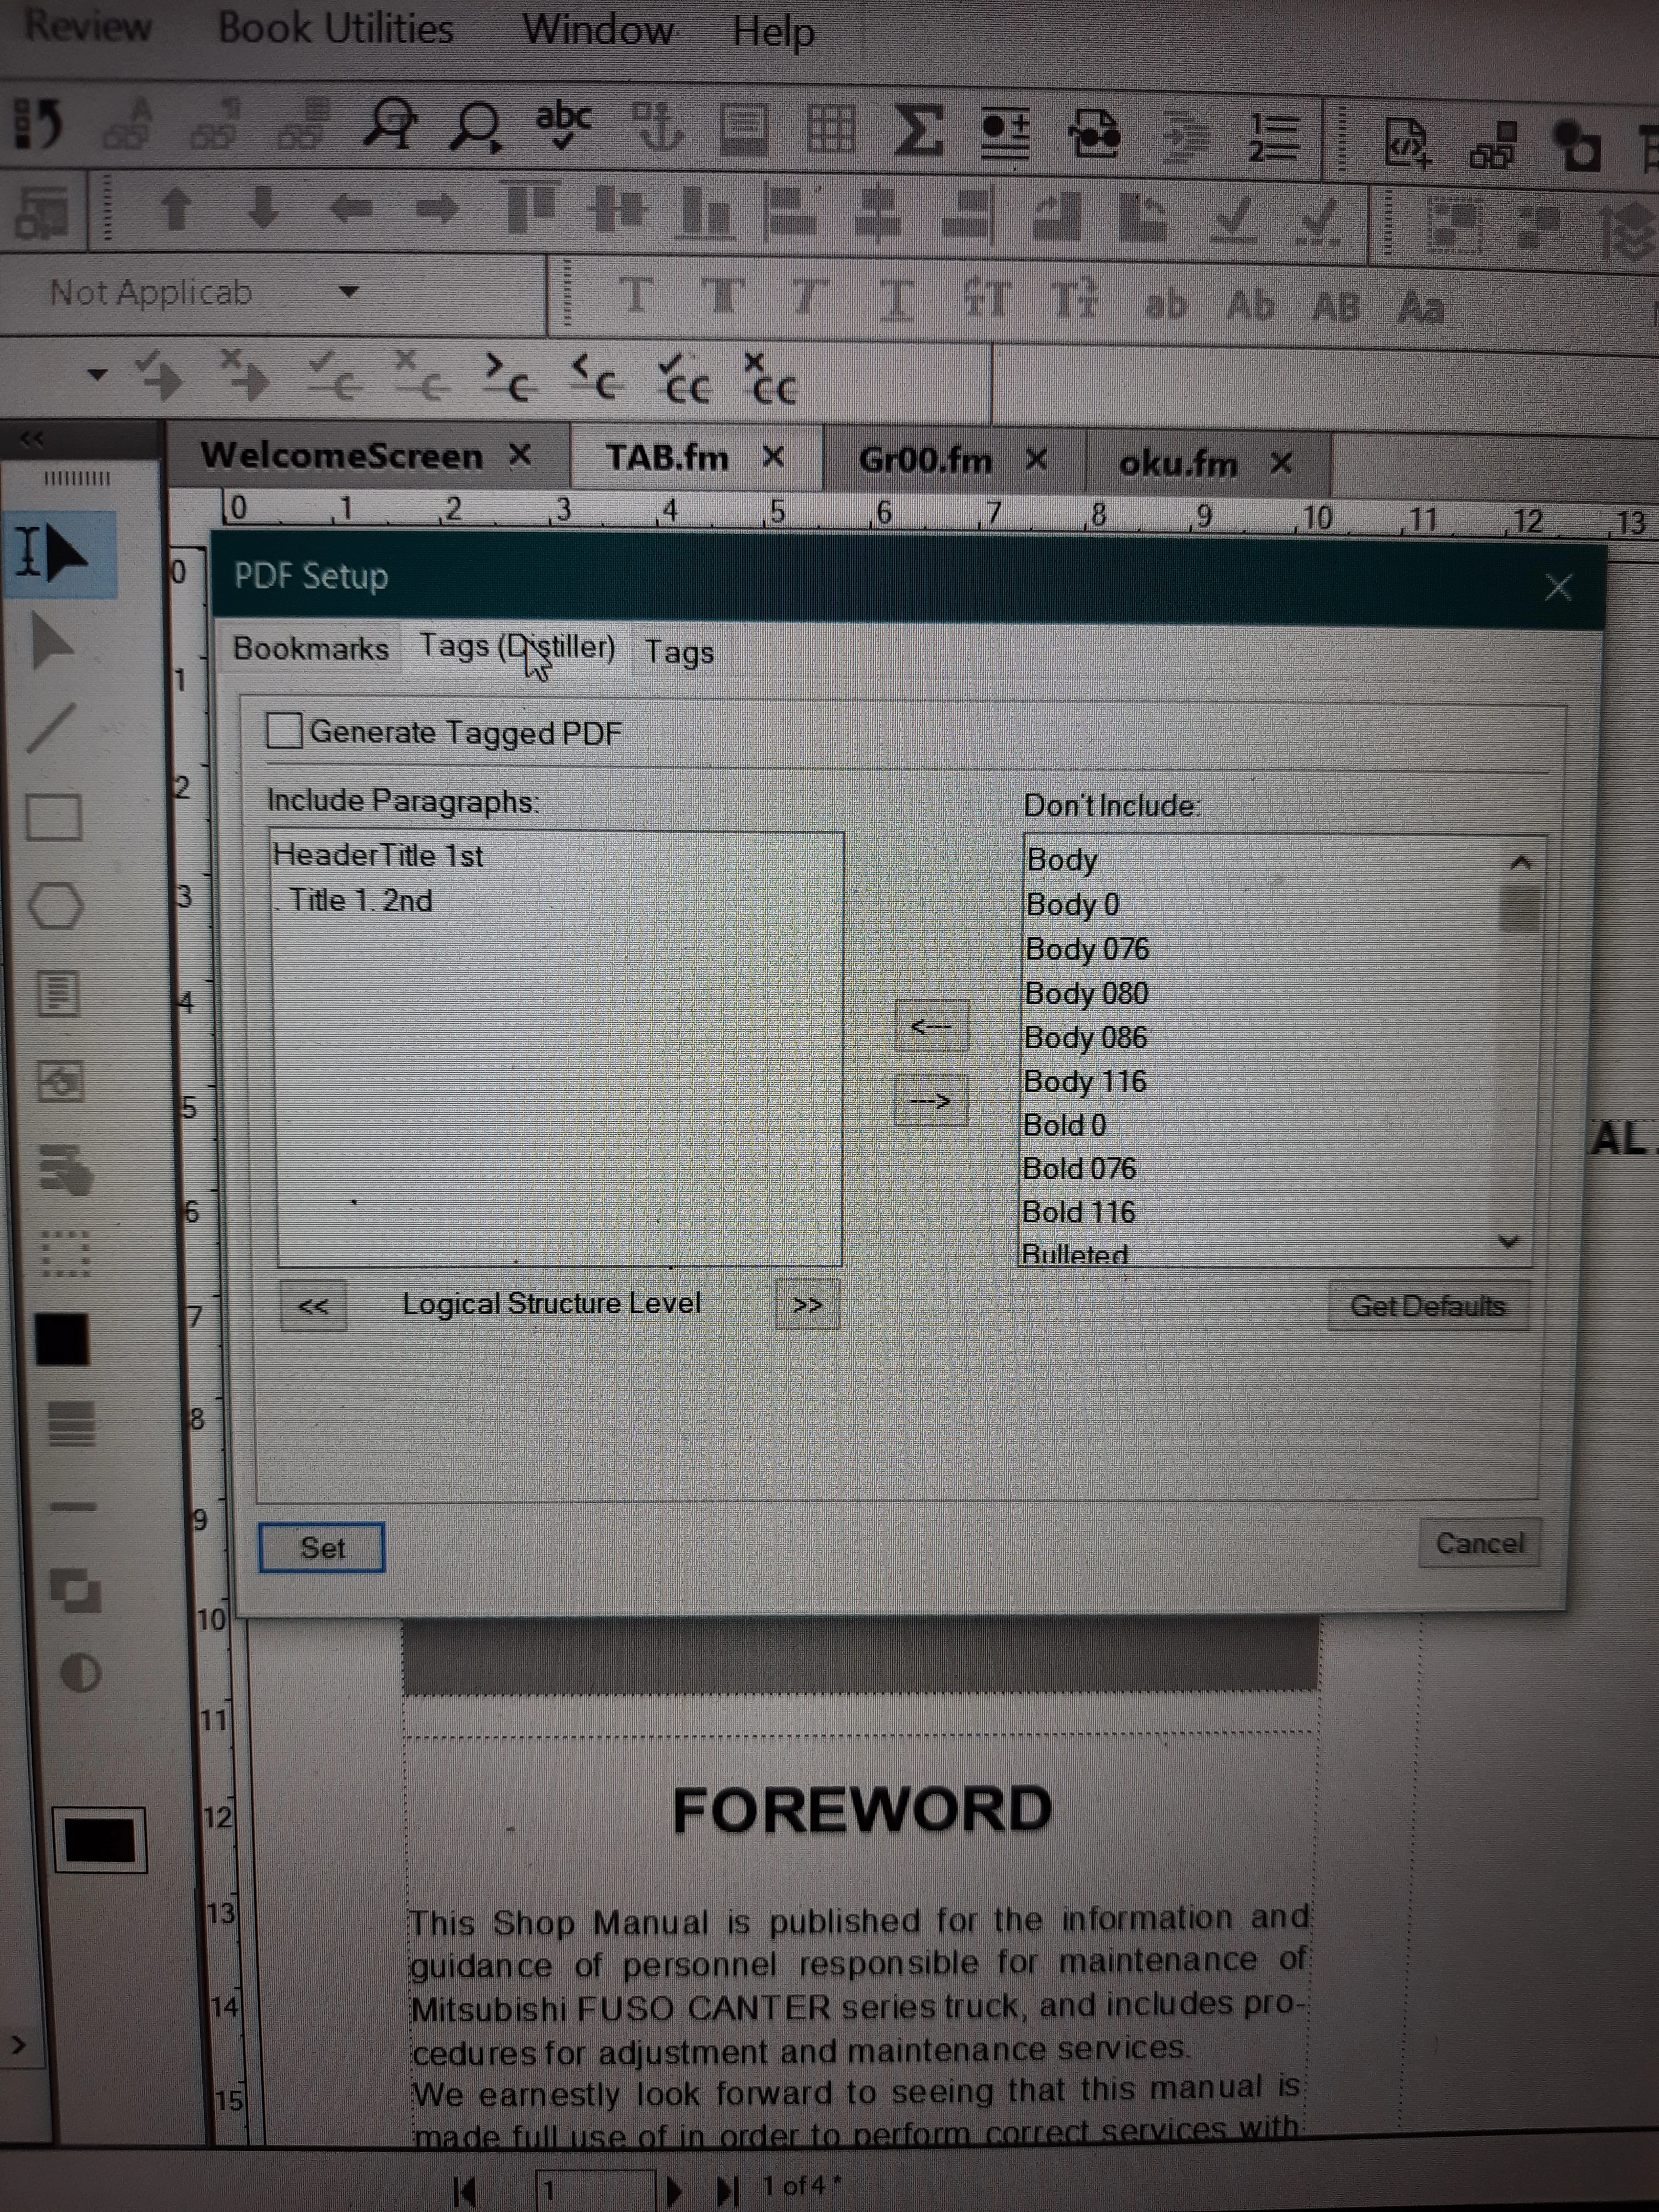The width and height of the screenshot is (1659, 2212).
Task: Enable Generate Tagged PDF checkbox
Action: [285, 730]
